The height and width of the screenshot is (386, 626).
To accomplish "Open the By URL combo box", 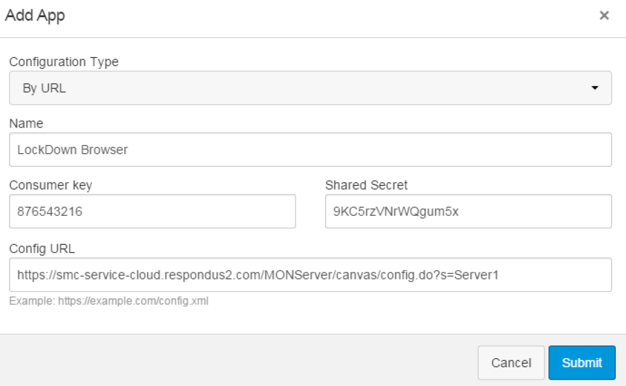I will 310,88.
